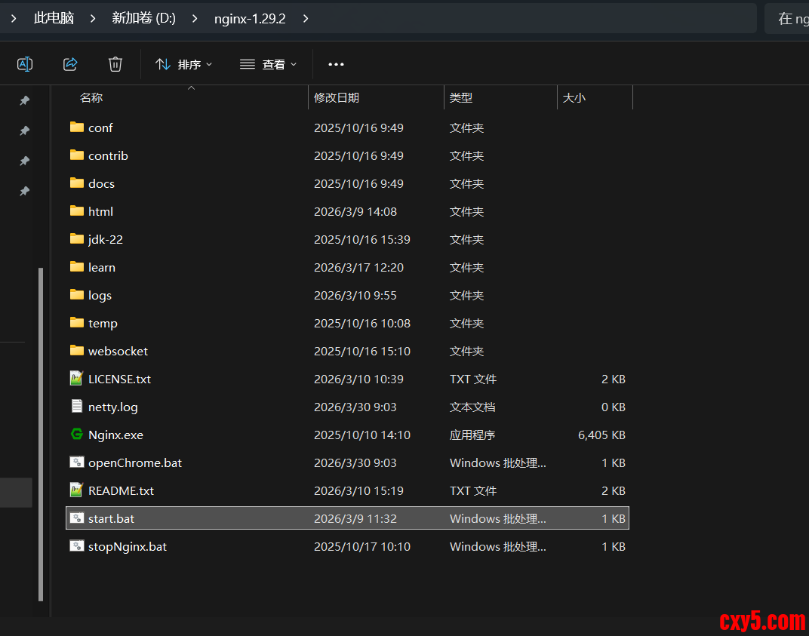809x636 pixels.
Task: Select the openChrome.bat batch file icon
Action: [x=76, y=462]
